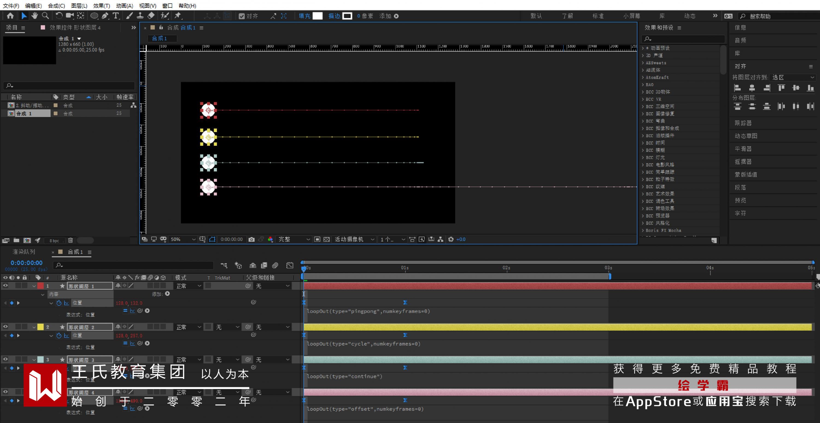The height and width of the screenshot is (423, 820).
Task: Open the 50% magnification dropdown
Action: [x=183, y=239]
